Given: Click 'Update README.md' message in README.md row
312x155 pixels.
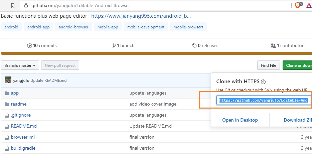Looking at the screenshot, I should (150, 126).
